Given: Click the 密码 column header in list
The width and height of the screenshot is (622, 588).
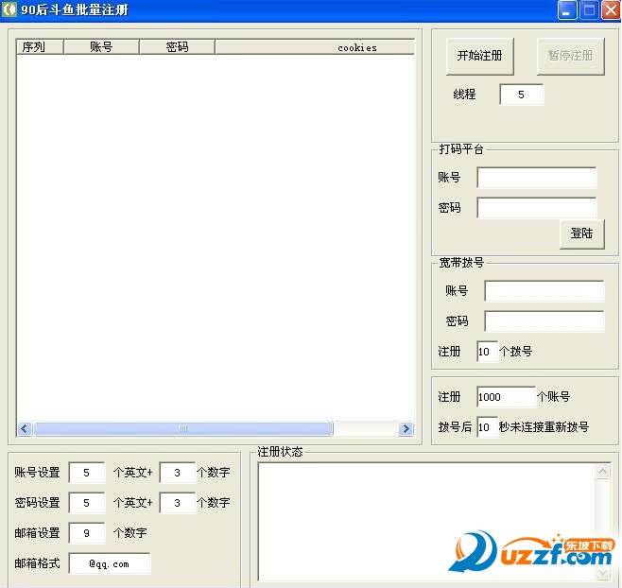Looking at the screenshot, I should [x=178, y=47].
